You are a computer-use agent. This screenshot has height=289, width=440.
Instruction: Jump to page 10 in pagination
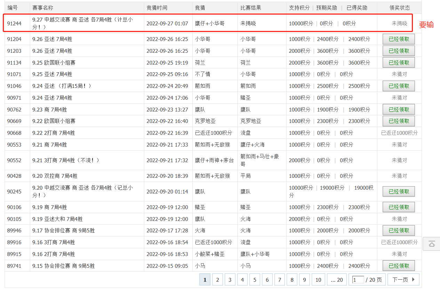coord(318,280)
